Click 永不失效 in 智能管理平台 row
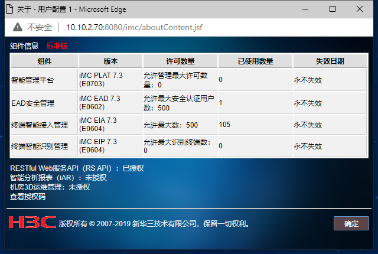Screen dimensions: 378x254 click(330, 80)
